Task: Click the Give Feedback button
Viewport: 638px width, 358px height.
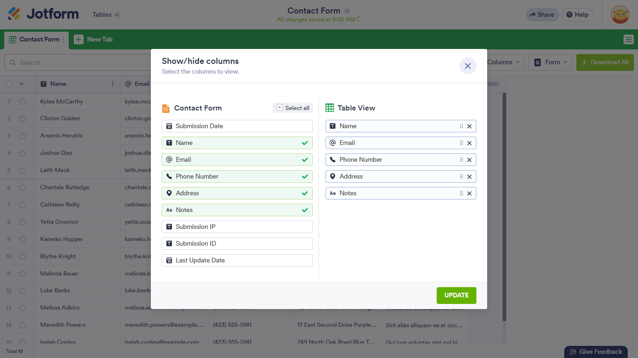Action: pos(595,352)
